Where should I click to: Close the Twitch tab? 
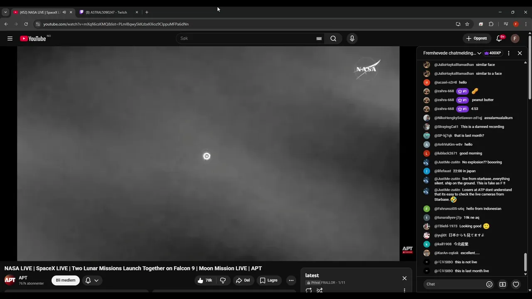click(137, 12)
